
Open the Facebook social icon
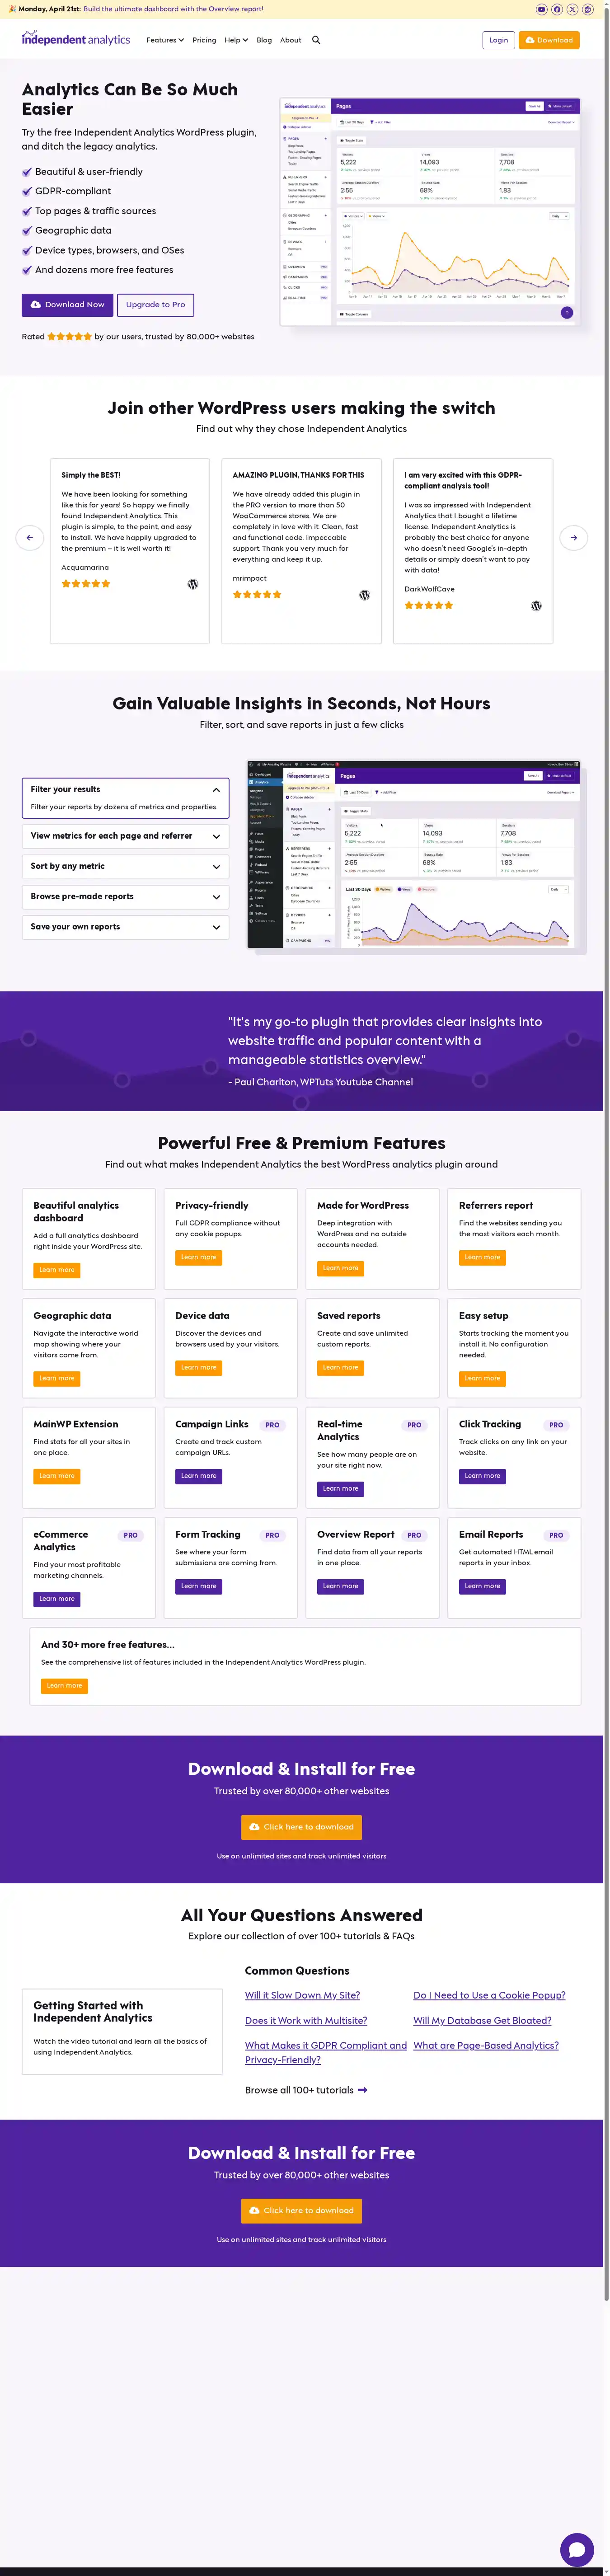tap(557, 9)
